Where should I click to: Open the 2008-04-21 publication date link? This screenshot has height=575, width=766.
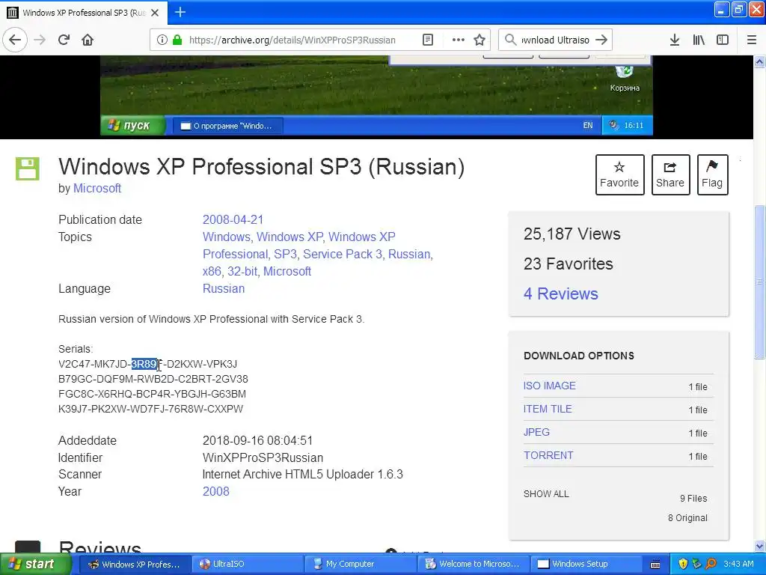point(233,219)
